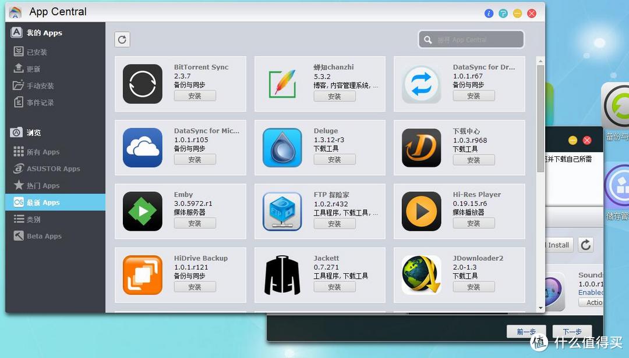Click 前一步 button in background window
This screenshot has height=358, width=629.
tap(526, 331)
